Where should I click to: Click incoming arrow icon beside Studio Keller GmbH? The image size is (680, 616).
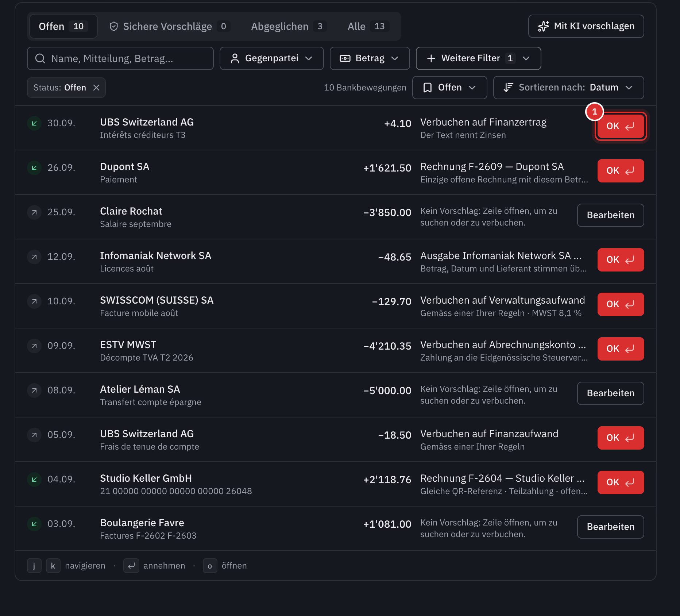click(x=34, y=480)
